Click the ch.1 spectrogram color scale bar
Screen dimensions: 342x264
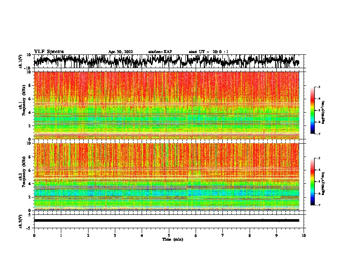pos(312,110)
